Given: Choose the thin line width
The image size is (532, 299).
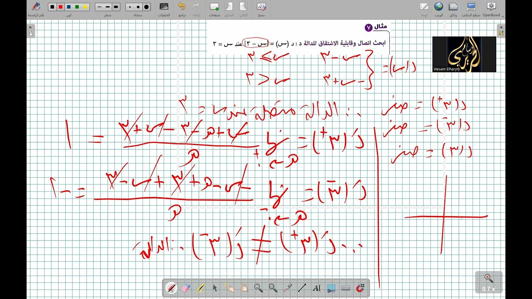Looking at the screenshot, I should [99, 7].
